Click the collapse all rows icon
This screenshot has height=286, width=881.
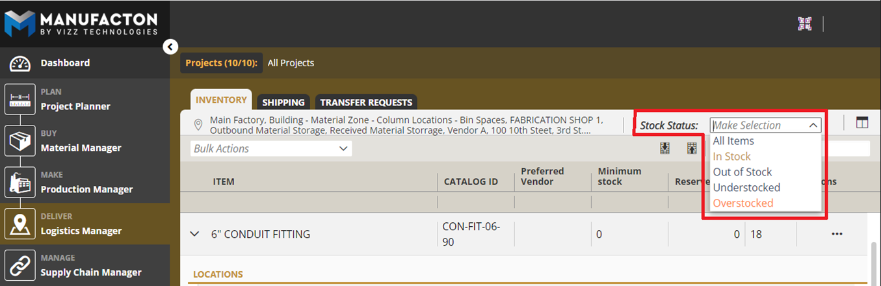pyautogui.click(x=692, y=149)
